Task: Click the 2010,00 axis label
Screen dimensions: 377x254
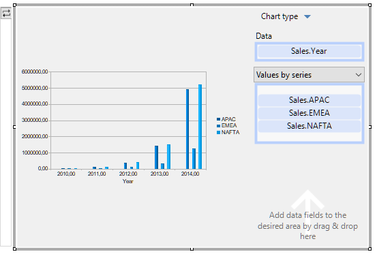Action: (66, 174)
